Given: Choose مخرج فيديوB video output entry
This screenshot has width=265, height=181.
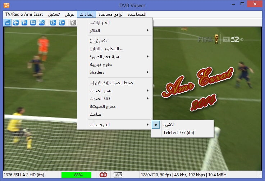Looking at the screenshot, I should pyautogui.click(x=115, y=65).
